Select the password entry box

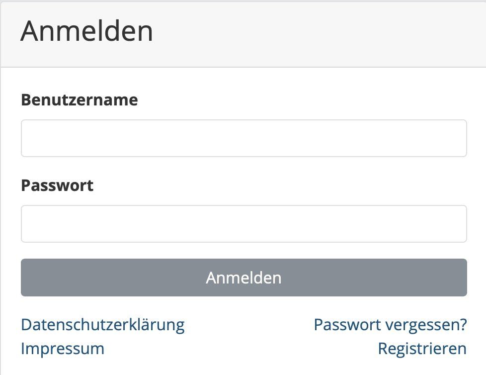[243, 224]
